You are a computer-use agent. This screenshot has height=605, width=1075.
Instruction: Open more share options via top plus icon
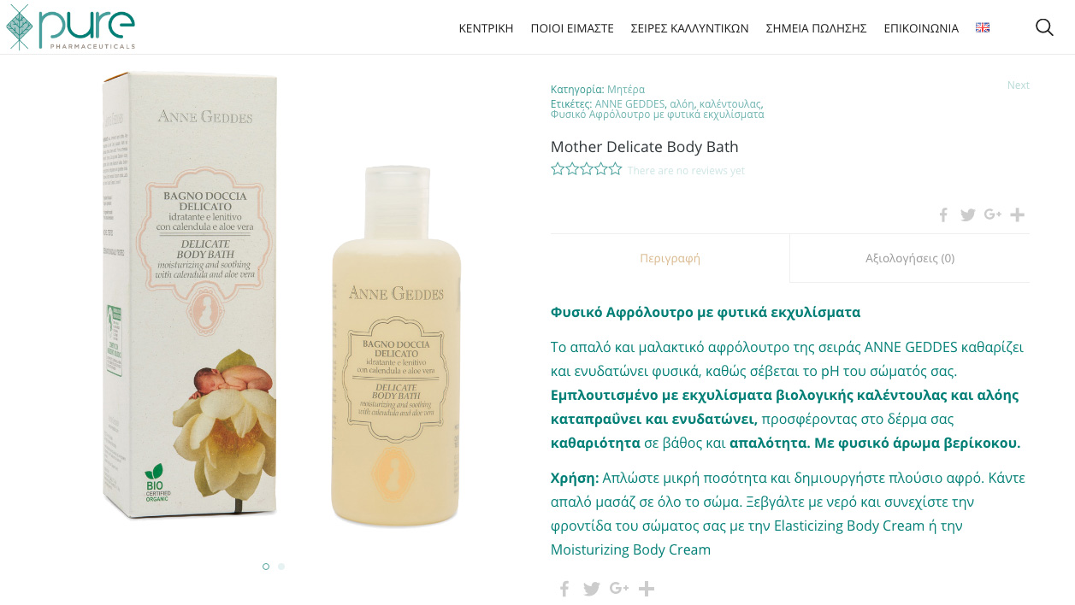click(1017, 214)
